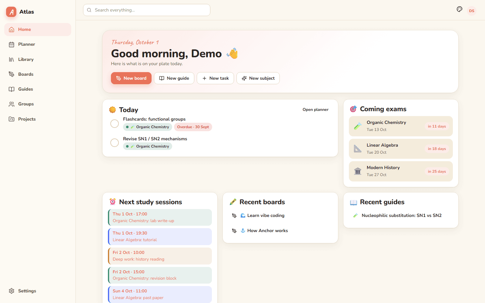The height and width of the screenshot is (303, 485).
Task: Open Nucleophilic substitution: SN1 vs SN2 guide
Action: click(x=401, y=215)
